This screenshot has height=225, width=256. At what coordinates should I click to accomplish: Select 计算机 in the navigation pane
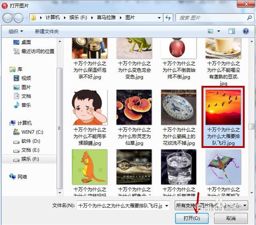pyautogui.click(x=20, y=123)
